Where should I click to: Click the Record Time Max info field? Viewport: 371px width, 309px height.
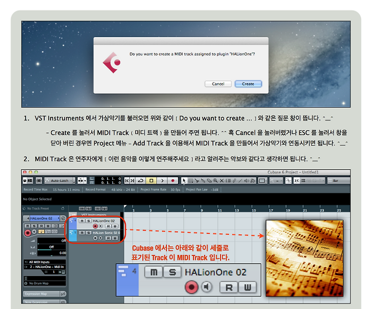pyautogui.click(x=52, y=190)
